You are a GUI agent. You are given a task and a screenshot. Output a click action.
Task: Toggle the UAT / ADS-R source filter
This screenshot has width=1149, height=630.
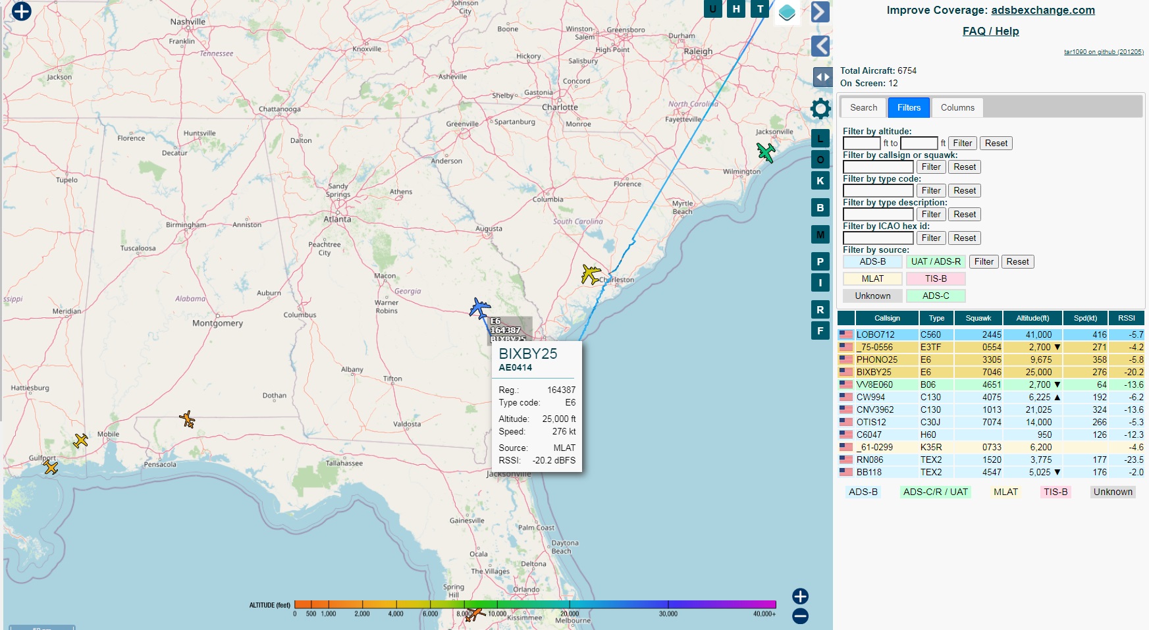click(936, 261)
